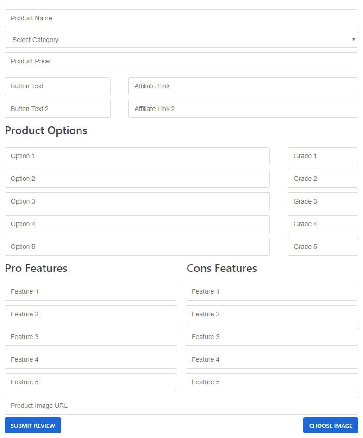Viewport: 363px width, 438px height.
Task: Click the Option 1 field
Action: [x=137, y=156]
